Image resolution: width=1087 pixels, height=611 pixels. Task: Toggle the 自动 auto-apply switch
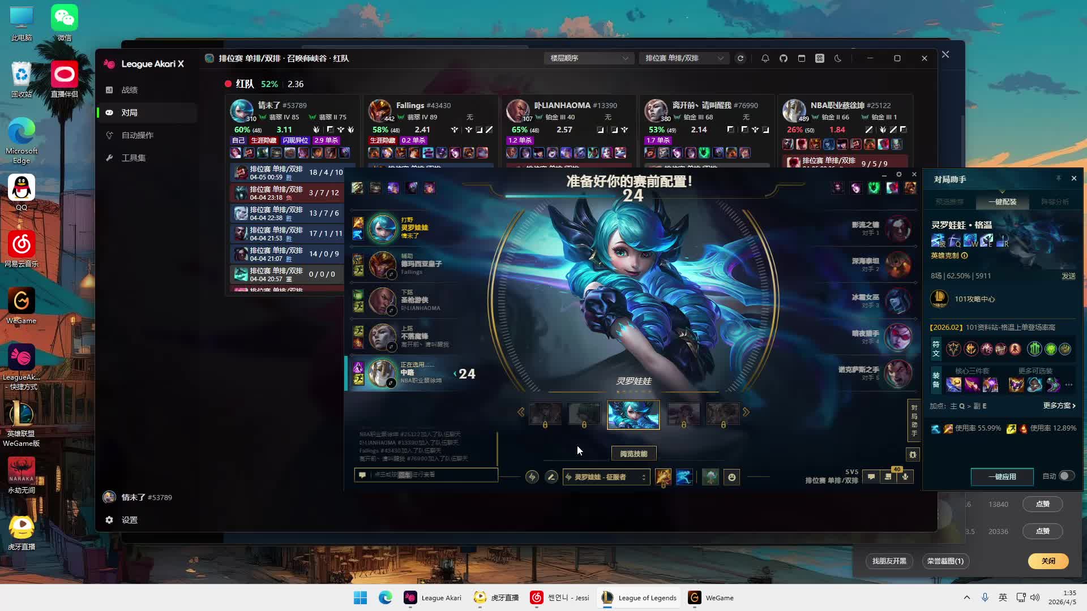(x=1066, y=476)
